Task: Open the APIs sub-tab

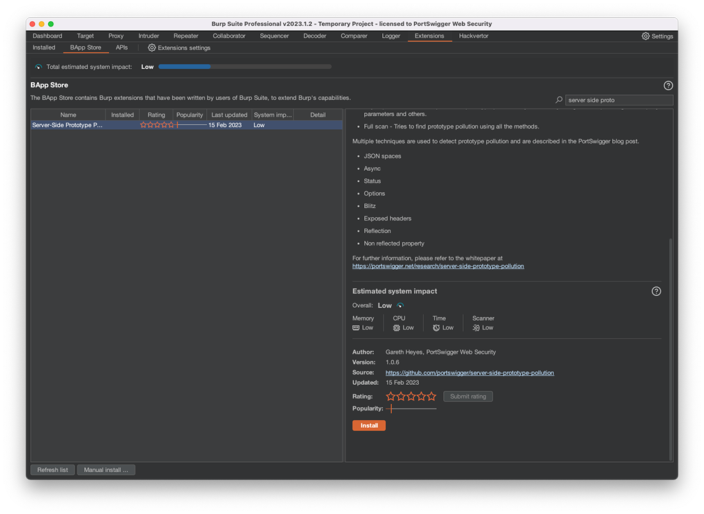Action: pyautogui.click(x=121, y=48)
